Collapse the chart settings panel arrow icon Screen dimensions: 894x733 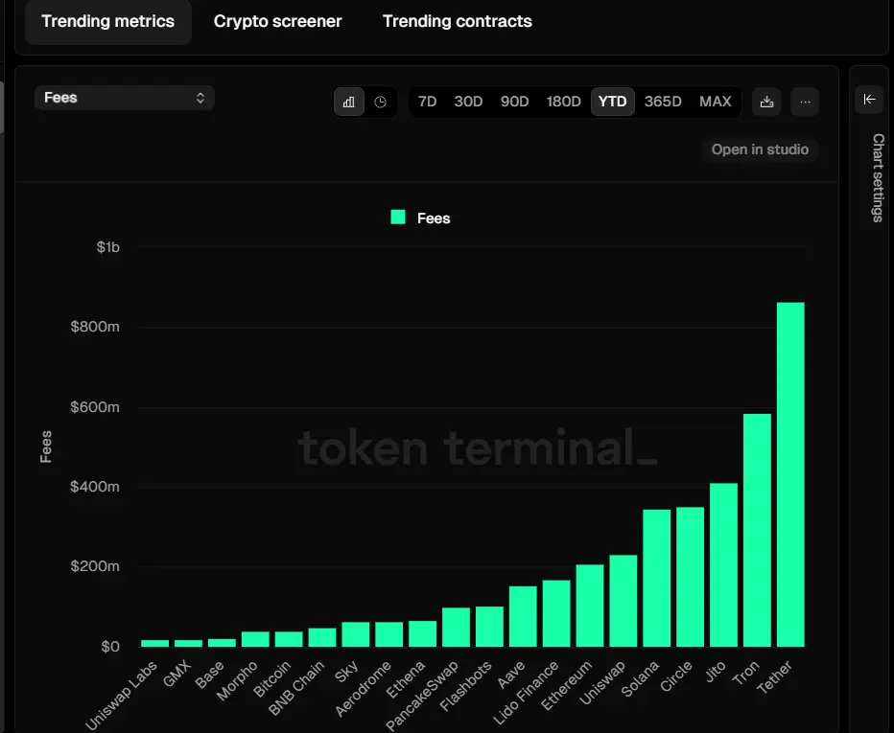tap(869, 100)
